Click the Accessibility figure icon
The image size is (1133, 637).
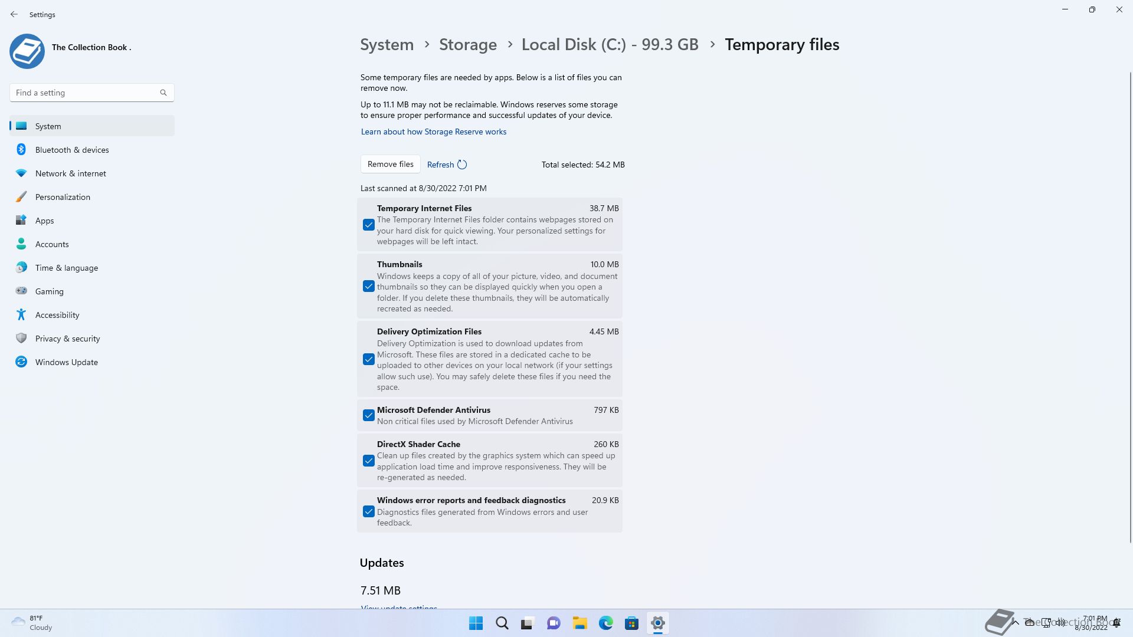pos(21,314)
